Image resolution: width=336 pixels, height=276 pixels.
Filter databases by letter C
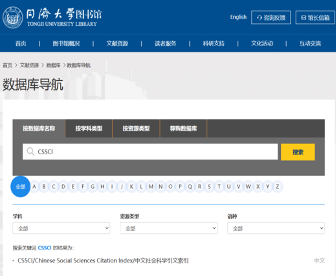(x=54, y=187)
